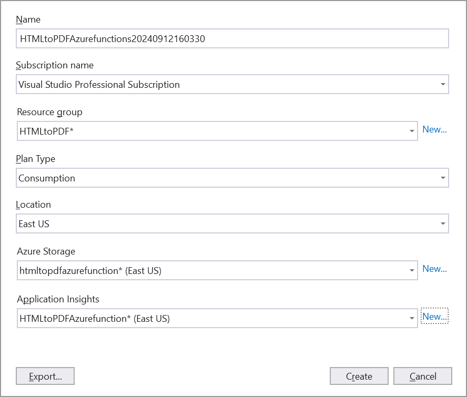Click the Name label above the input

click(x=28, y=19)
